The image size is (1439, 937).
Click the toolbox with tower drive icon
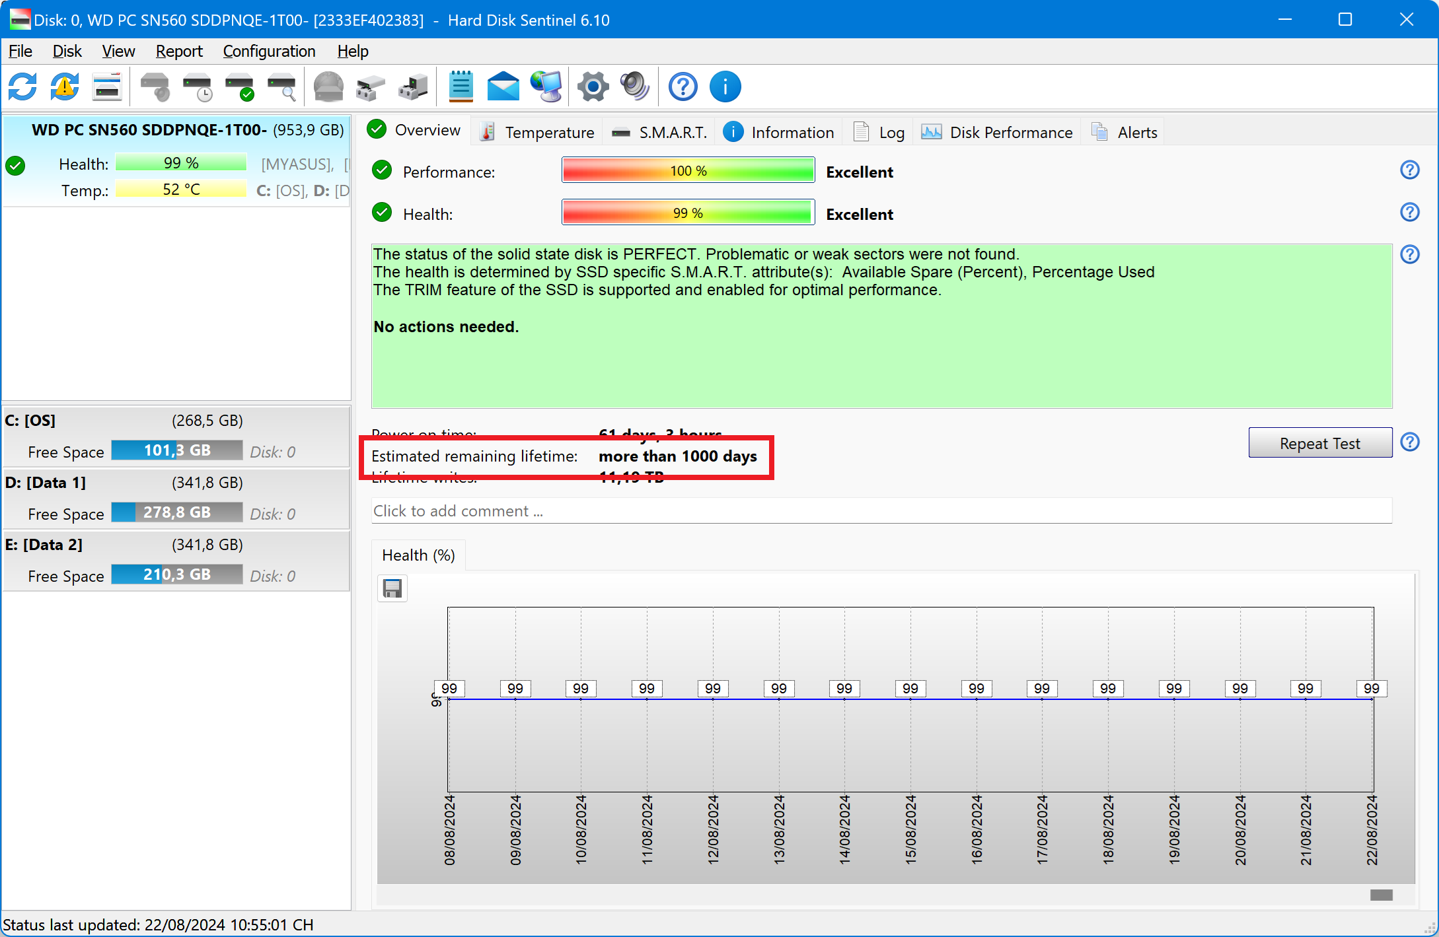413,87
